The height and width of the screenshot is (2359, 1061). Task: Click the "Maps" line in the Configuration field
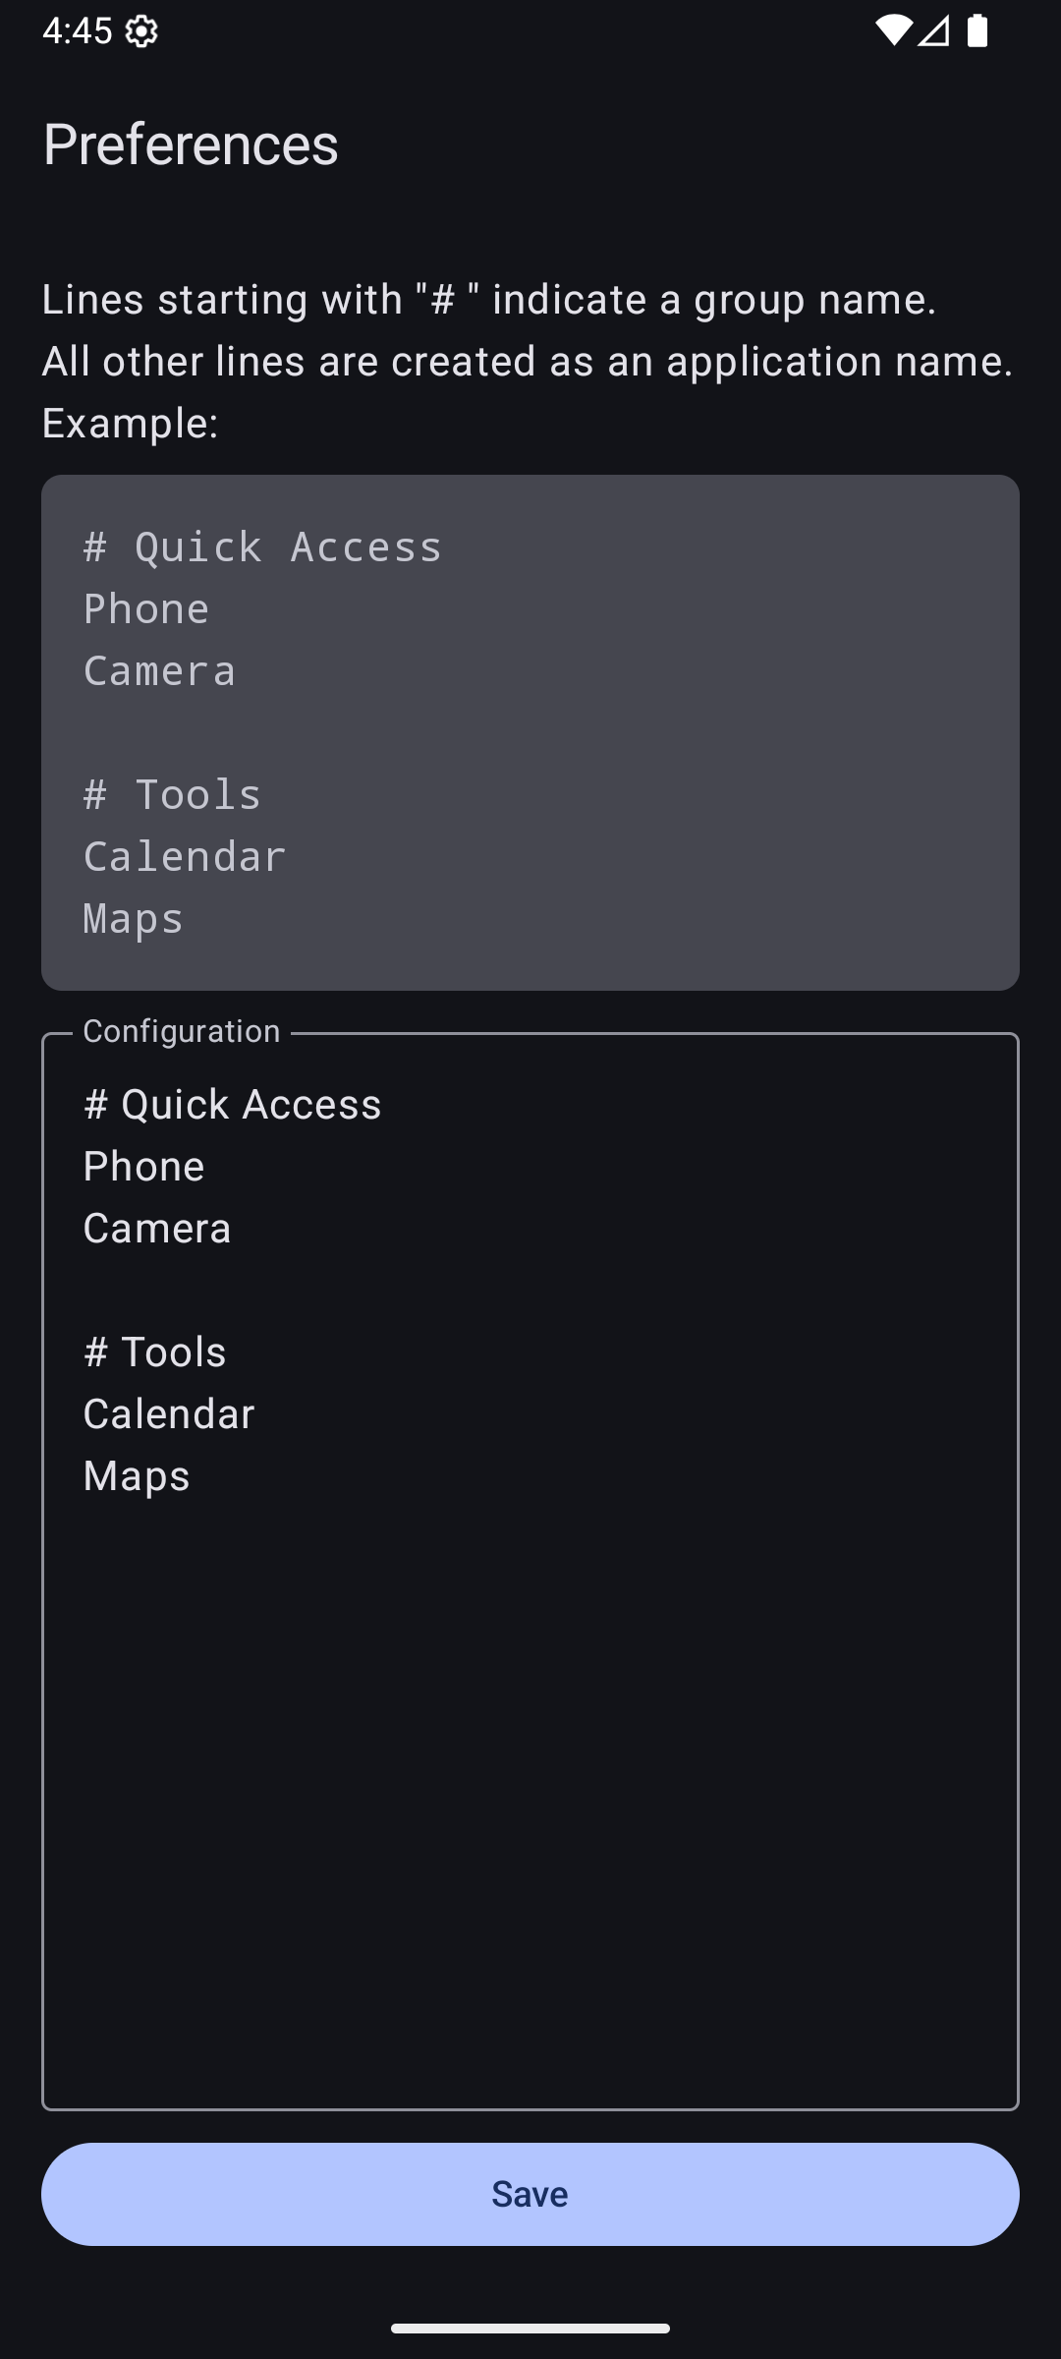pyautogui.click(x=137, y=1476)
